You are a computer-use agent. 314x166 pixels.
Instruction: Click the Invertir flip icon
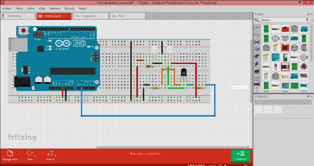click(50, 153)
